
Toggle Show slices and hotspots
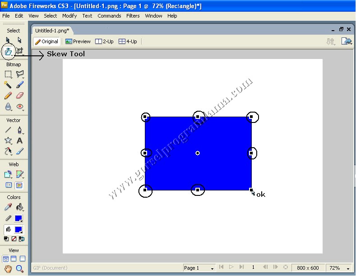coord(19,185)
